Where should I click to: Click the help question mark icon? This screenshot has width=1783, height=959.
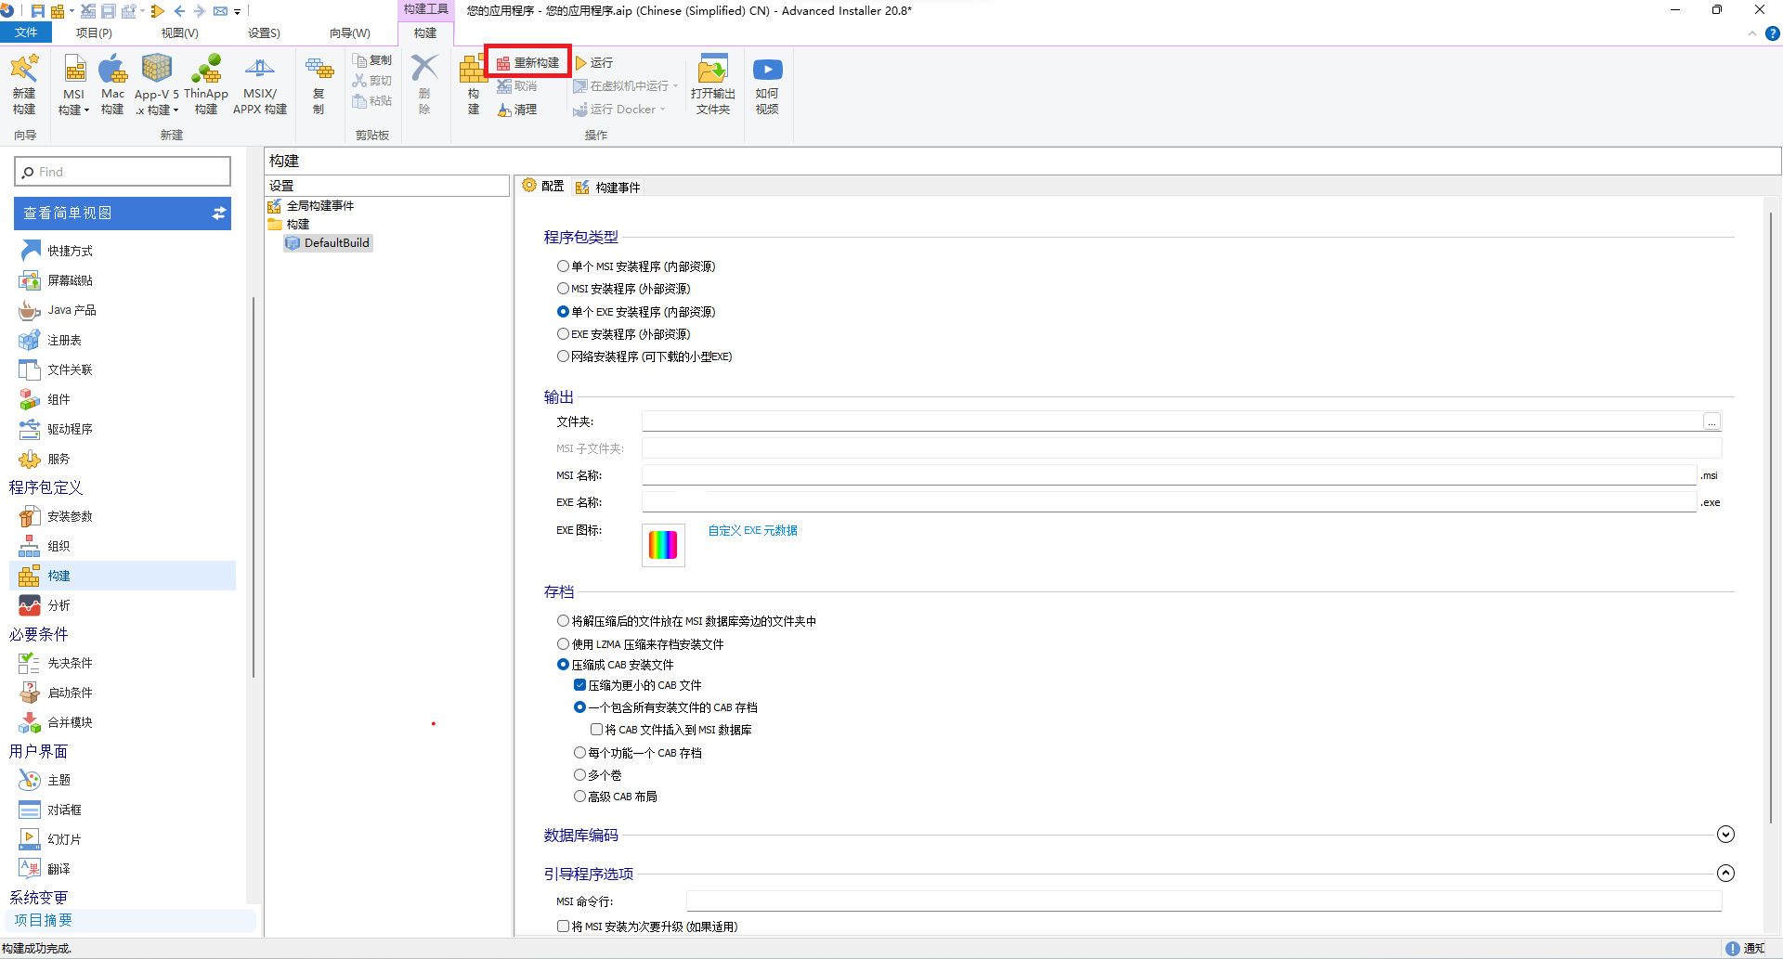coord(1773,33)
